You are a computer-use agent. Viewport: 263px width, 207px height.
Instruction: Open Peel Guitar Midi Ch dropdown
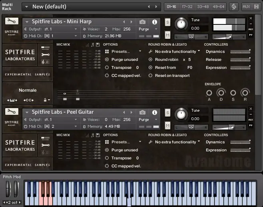pyautogui.click(x=76, y=127)
